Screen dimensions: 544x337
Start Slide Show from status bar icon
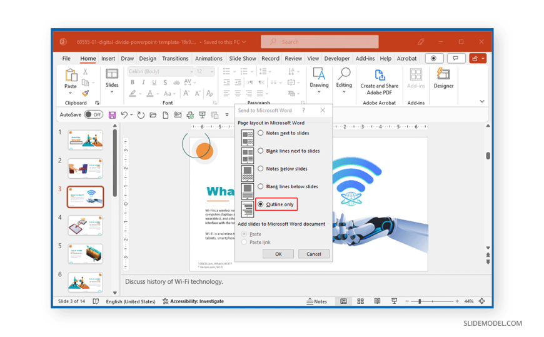pos(394,301)
